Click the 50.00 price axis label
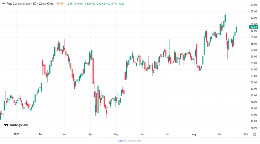Viewport: 260px width, 144px height. pos(254,95)
